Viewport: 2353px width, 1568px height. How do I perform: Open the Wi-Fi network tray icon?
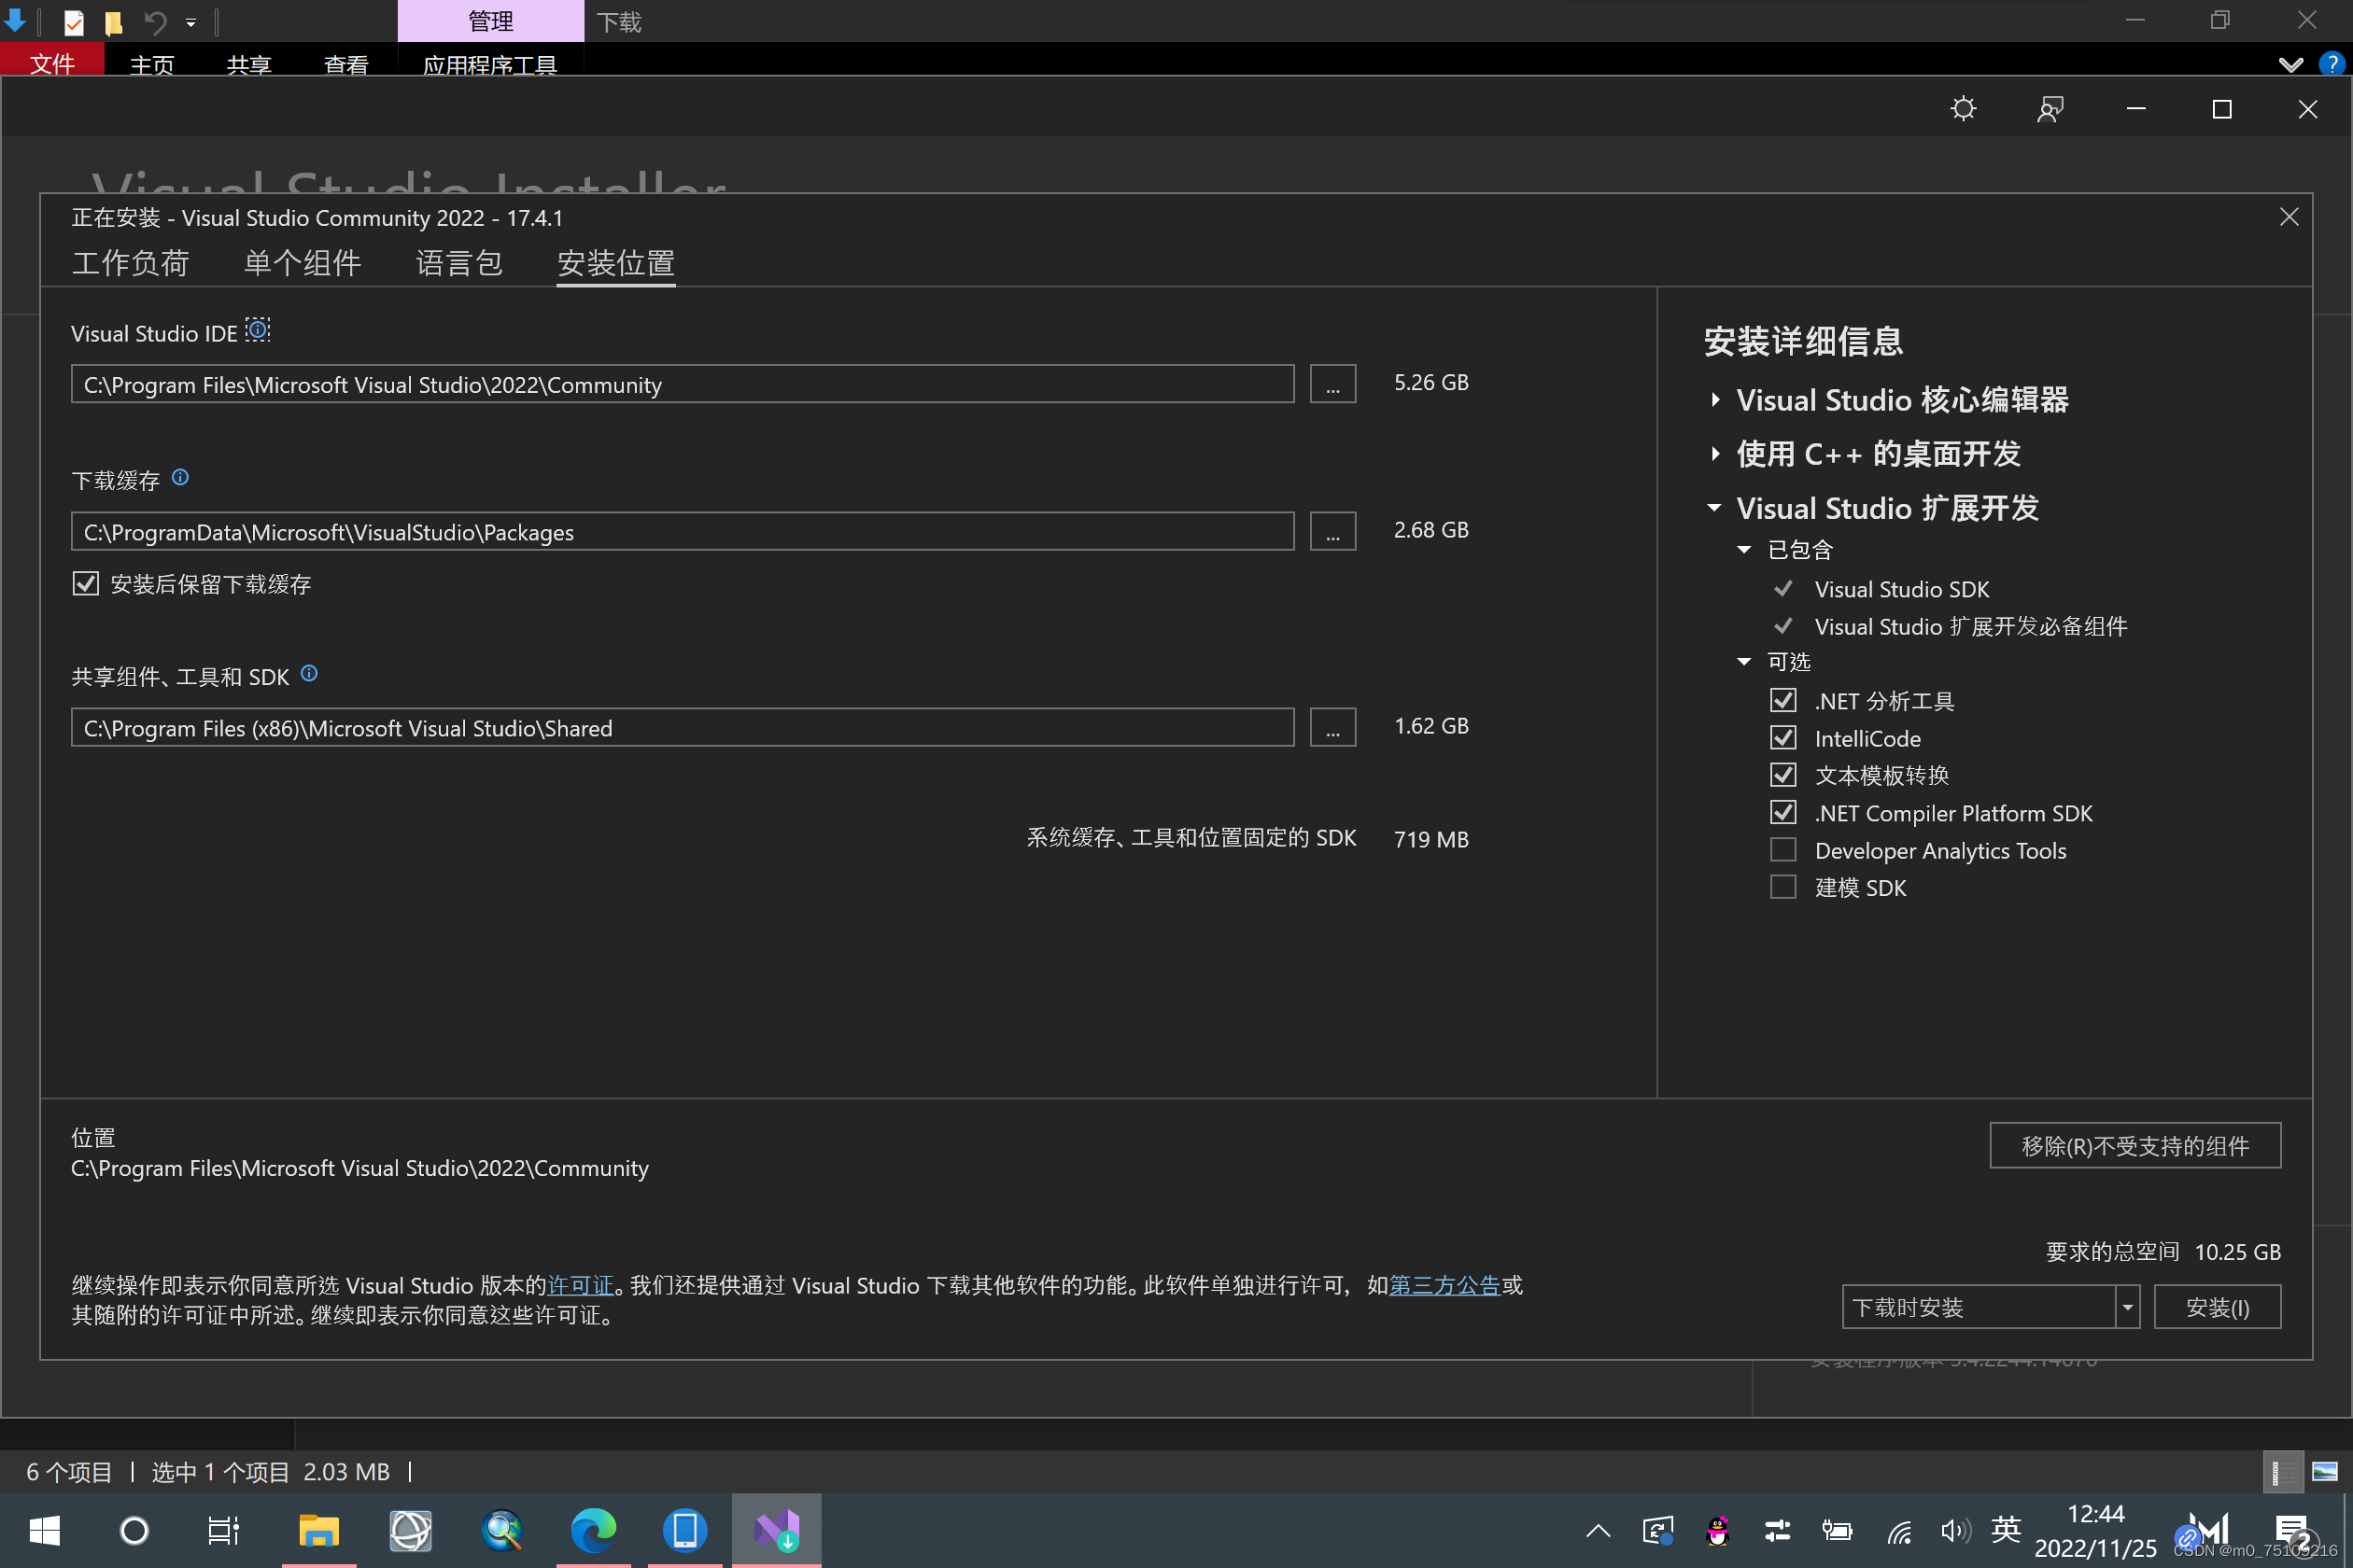pos(1897,1530)
